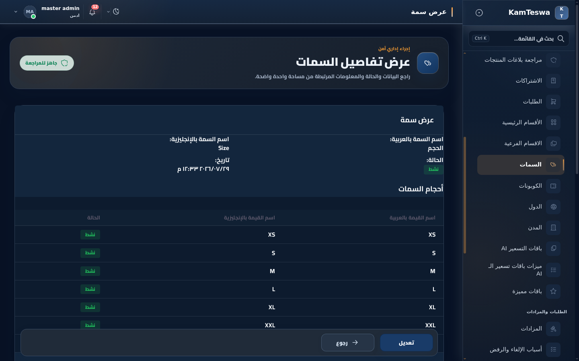This screenshot has height=361, width=579.
Task: Click the الطلبات والمزادات section label
Action: [547, 312]
